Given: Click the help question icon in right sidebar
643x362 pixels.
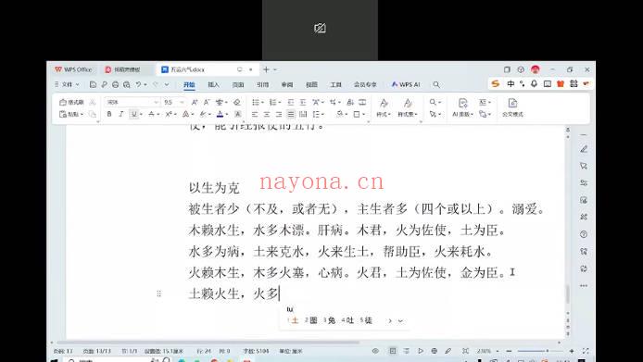Looking at the screenshot, I should [x=584, y=234].
